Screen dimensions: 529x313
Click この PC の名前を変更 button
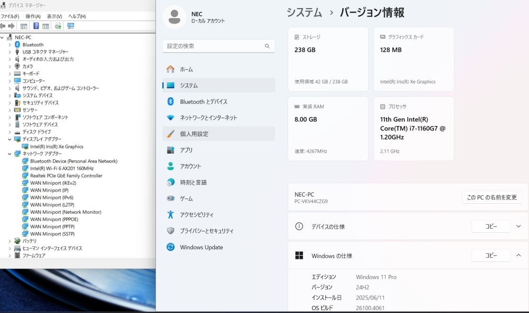point(492,198)
